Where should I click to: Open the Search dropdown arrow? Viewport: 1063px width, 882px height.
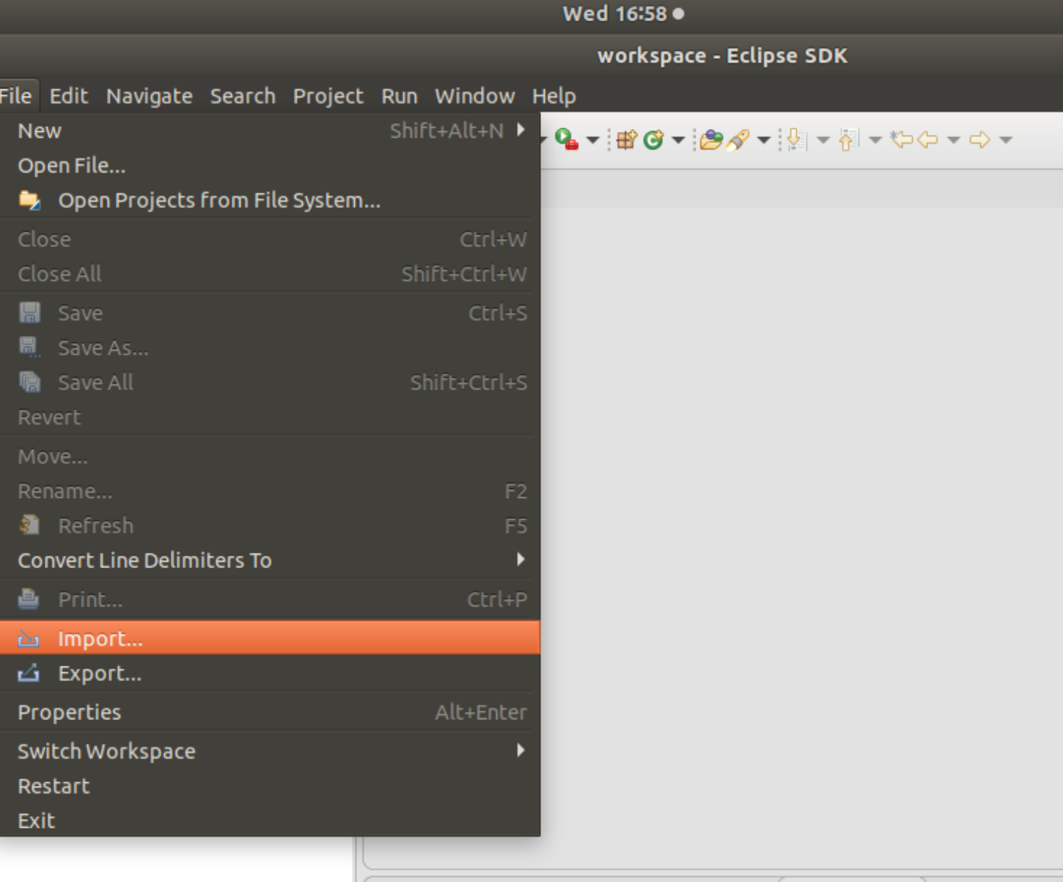(x=763, y=140)
